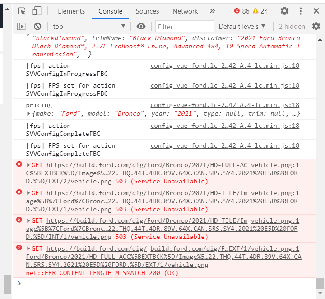Click console scrollbar up arrow

pos(320,40)
